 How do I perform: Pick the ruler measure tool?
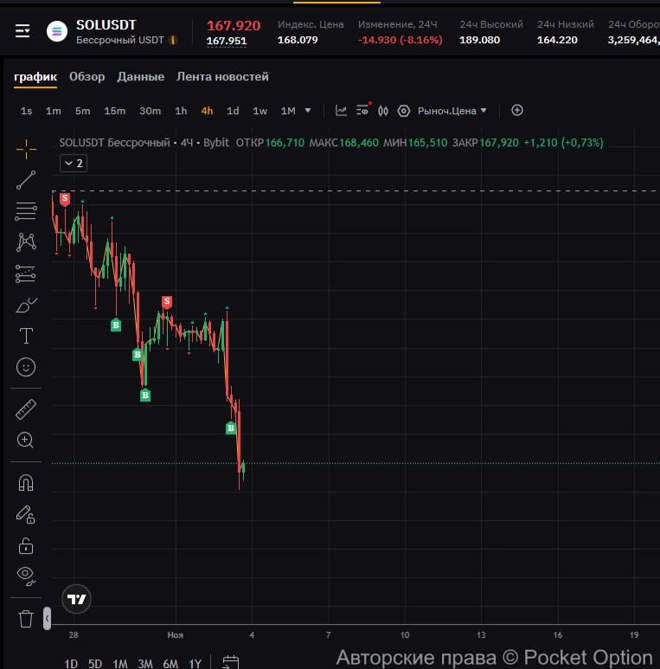pos(26,408)
